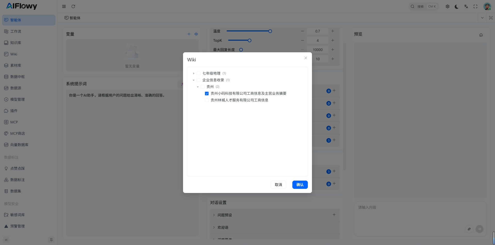This screenshot has height=245, width=495.
Task: Open 工作流 in the sidebar
Action: coord(29,31)
